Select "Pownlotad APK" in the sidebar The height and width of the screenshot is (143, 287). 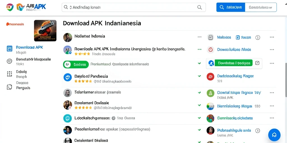[29, 47]
